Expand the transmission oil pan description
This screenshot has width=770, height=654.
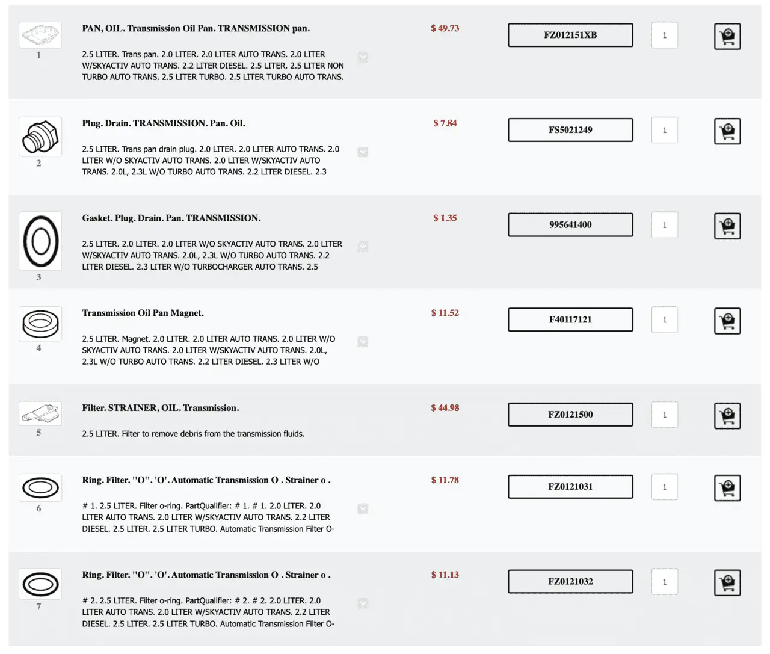pos(363,57)
